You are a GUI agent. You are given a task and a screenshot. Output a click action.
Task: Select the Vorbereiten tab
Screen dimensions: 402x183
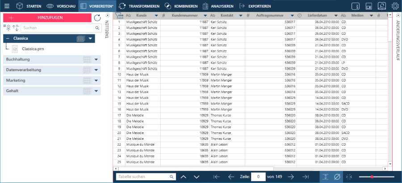pyautogui.click(x=97, y=6)
